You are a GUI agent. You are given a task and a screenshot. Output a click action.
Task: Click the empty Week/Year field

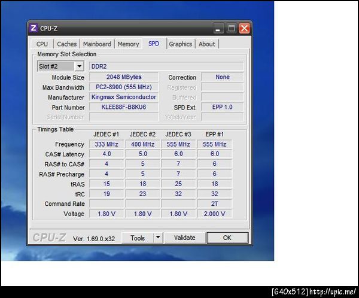click(223, 117)
